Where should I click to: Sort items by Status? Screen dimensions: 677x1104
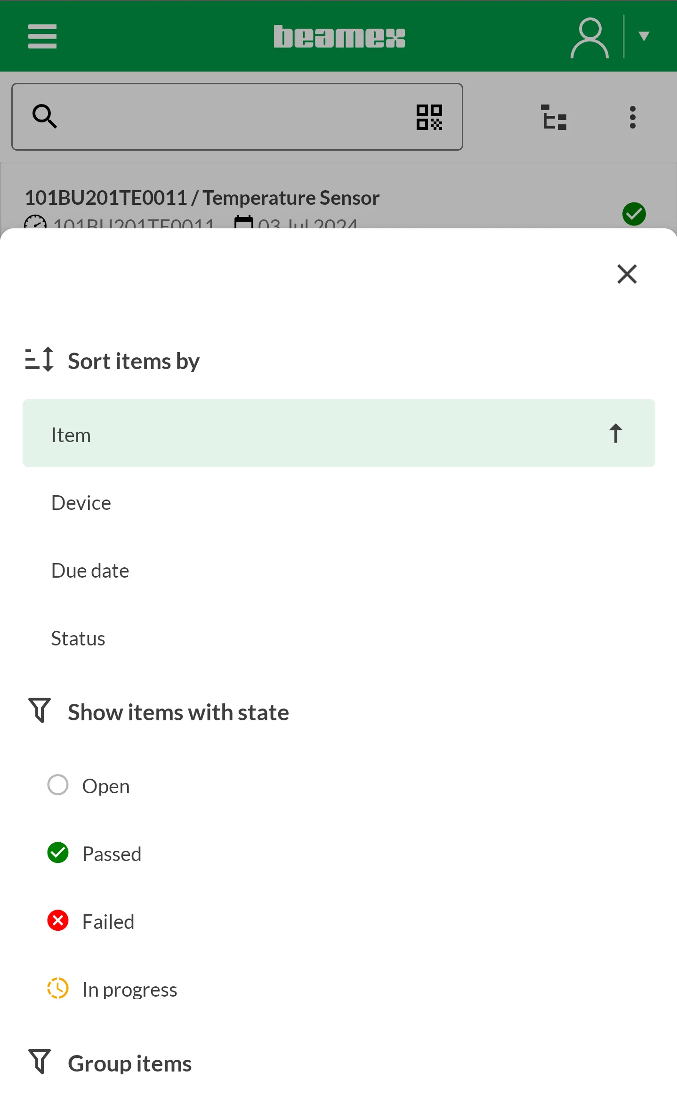pyautogui.click(x=78, y=638)
